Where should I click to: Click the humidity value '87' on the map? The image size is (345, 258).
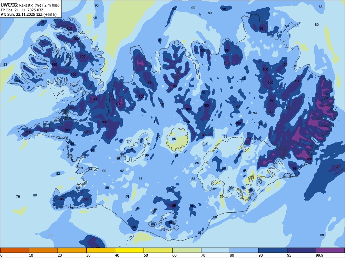pos(140,179)
